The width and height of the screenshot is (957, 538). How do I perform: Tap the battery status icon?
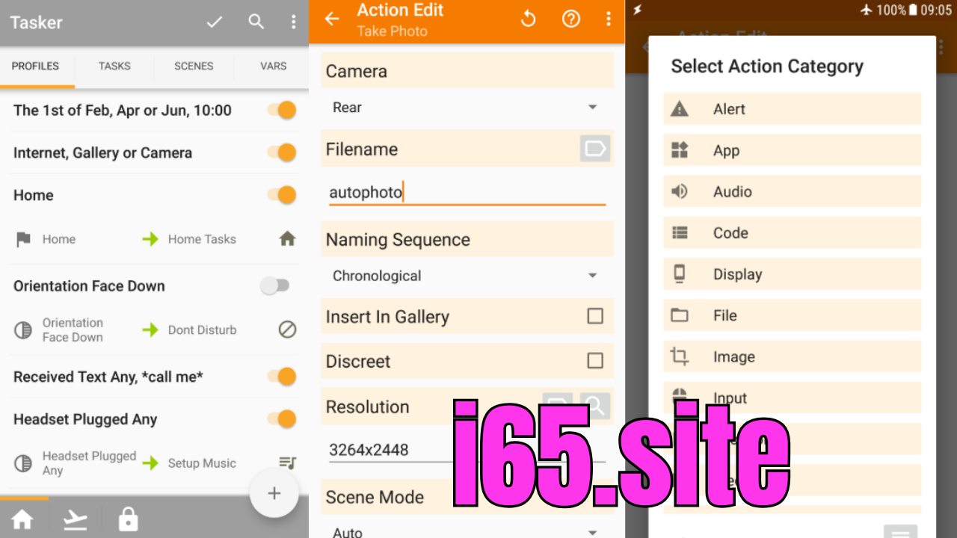click(913, 10)
